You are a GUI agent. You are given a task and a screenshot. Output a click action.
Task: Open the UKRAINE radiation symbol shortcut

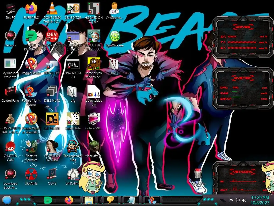coord(31,177)
